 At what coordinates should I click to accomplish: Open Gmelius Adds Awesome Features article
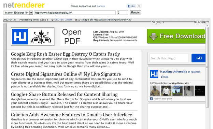click(x=71, y=115)
